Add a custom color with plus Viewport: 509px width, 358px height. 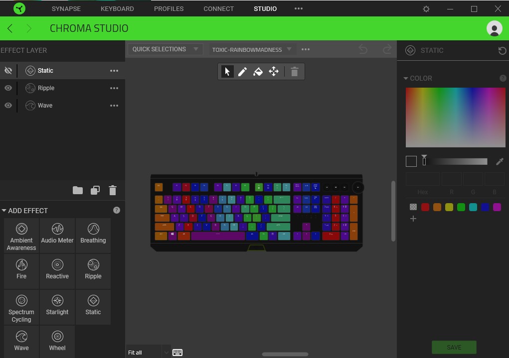pos(413,219)
